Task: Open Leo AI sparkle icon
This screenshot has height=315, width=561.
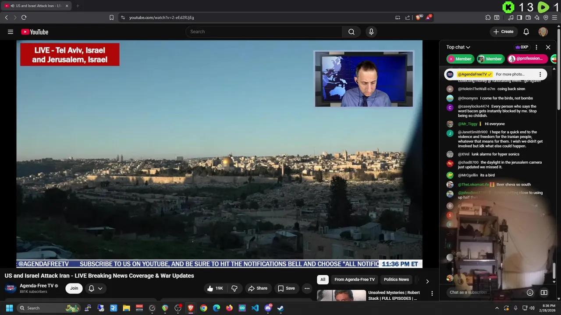Action: [x=537, y=17]
